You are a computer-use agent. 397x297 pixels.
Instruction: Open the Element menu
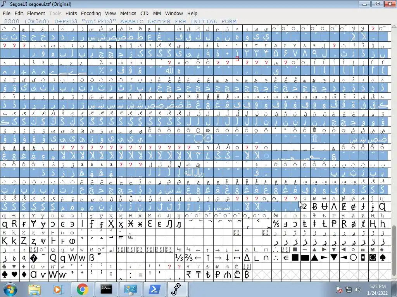(36, 14)
